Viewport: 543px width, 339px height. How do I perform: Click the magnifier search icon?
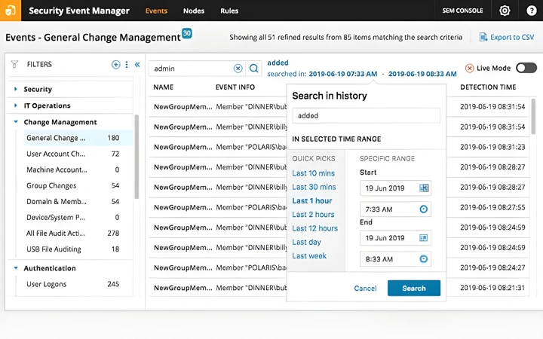click(254, 69)
